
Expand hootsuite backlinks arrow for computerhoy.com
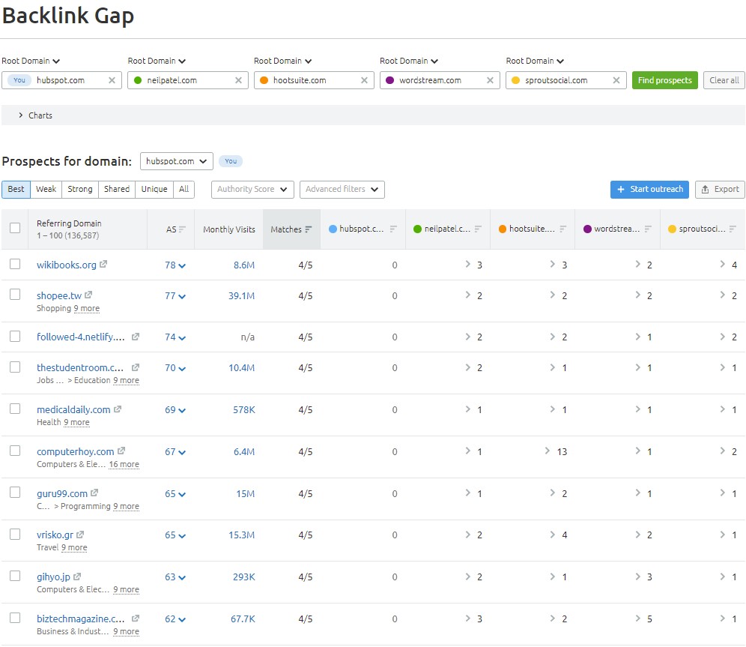click(x=548, y=451)
